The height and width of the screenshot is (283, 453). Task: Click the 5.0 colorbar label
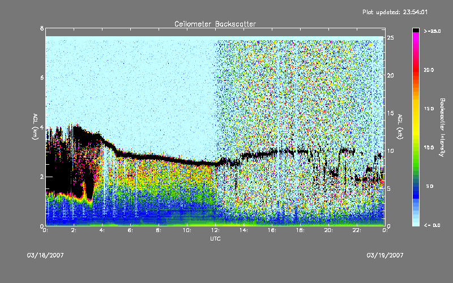[x=430, y=187]
